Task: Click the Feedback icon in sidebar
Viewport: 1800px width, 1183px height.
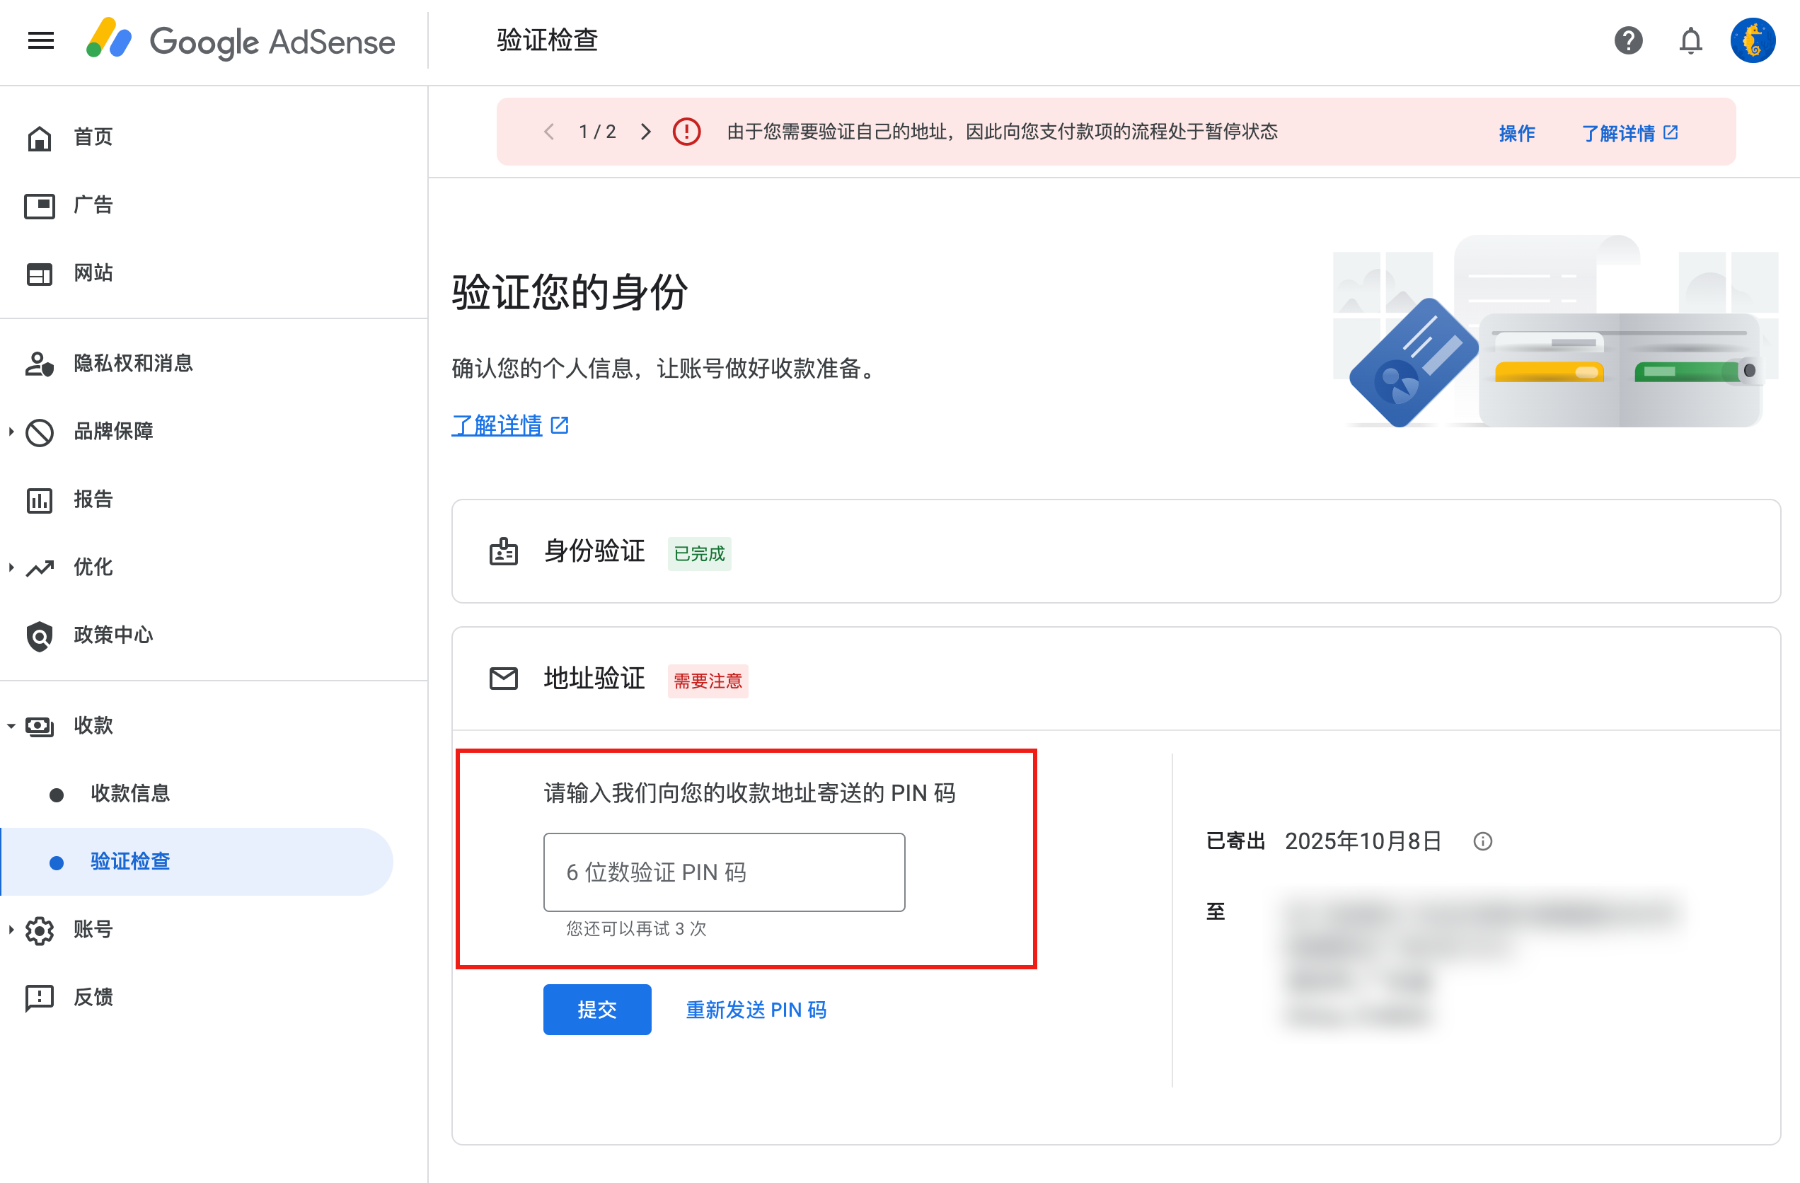Action: click(x=40, y=998)
